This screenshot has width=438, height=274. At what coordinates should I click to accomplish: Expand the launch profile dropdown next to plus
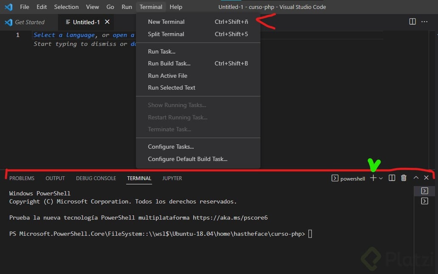point(381,178)
